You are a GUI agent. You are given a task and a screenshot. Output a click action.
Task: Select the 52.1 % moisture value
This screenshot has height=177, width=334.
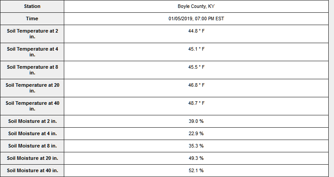coord(196,170)
